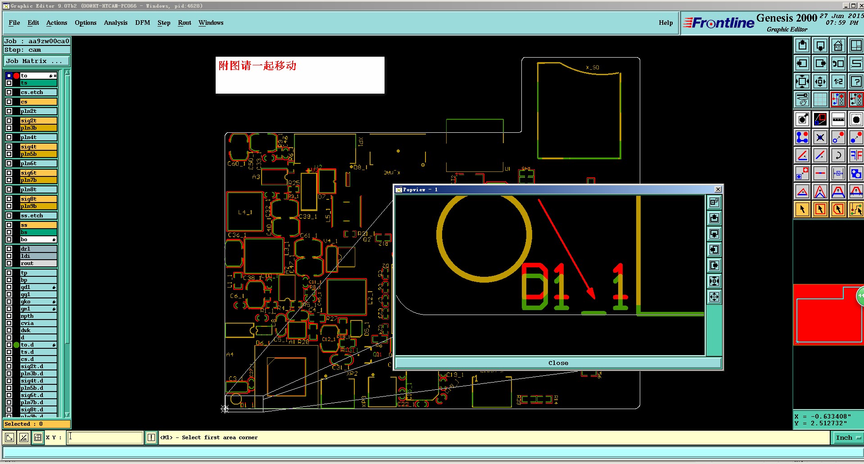Select the npth layer row

tap(38, 316)
